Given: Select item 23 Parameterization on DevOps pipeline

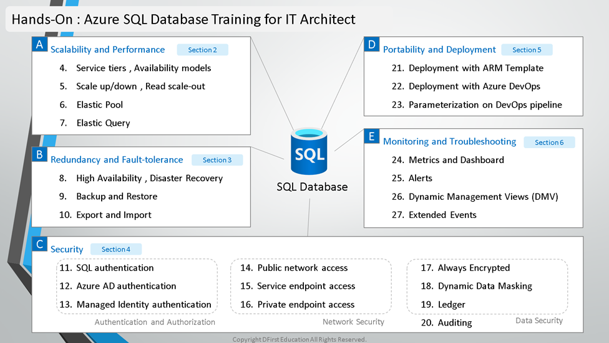Looking at the screenshot, I should coord(477,105).
